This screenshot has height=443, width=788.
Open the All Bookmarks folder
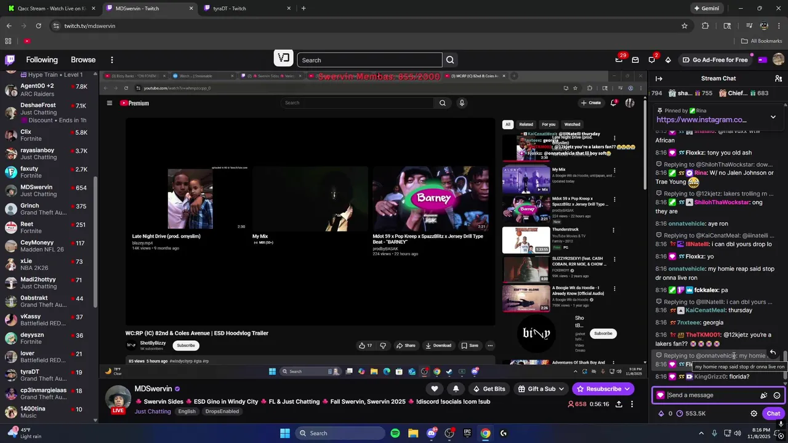coord(762,41)
